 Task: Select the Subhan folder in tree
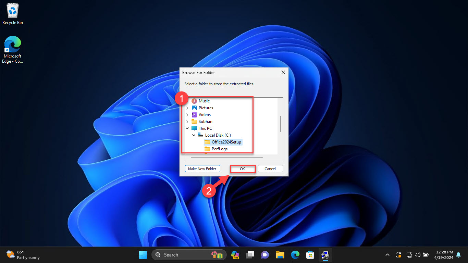point(205,122)
